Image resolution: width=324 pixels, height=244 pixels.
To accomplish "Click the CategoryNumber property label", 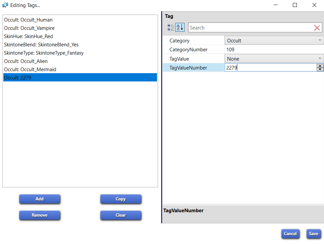I will [x=188, y=50].
